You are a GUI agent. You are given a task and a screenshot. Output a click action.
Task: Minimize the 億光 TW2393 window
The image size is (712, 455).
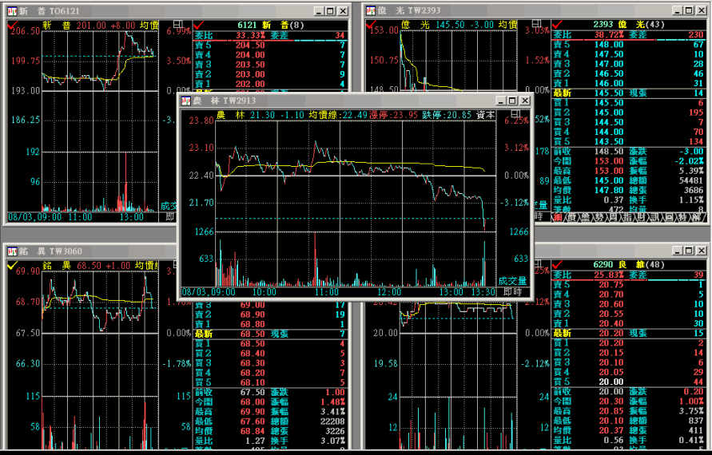click(x=678, y=10)
